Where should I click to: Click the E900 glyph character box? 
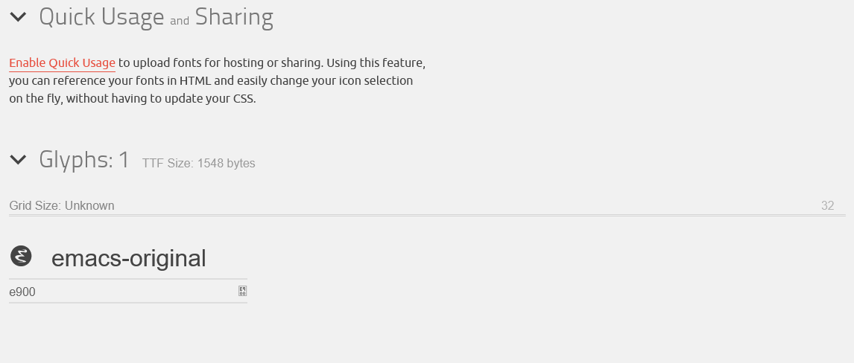(242, 291)
